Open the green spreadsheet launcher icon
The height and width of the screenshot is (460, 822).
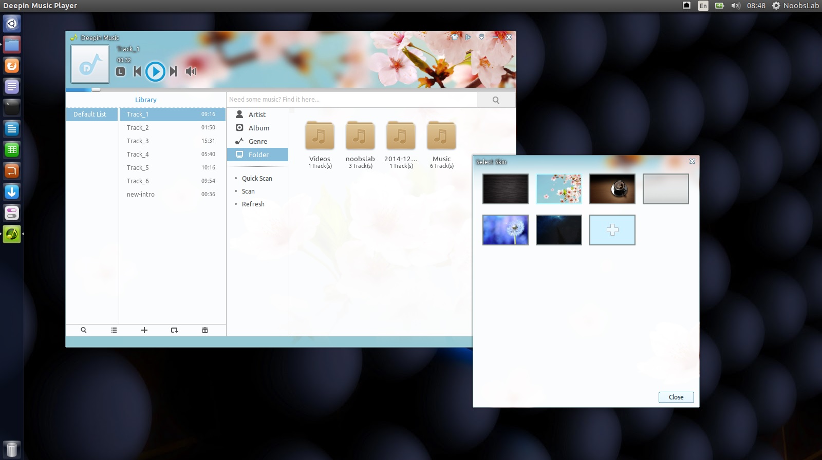click(12, 150)
